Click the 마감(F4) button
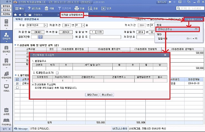The height and width of the screenshot is (132, 205). click(141, 19)
